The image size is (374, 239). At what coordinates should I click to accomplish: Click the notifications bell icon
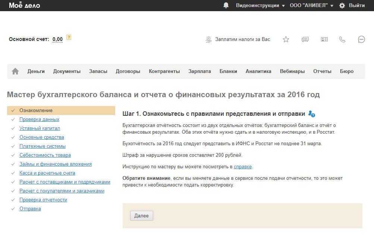[226, 5]
